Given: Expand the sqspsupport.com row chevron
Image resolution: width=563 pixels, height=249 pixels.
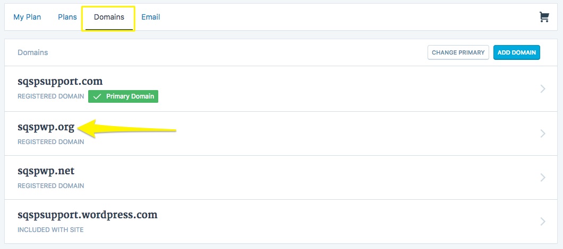Looking at the screenshot, I should [x=542, y=89].
